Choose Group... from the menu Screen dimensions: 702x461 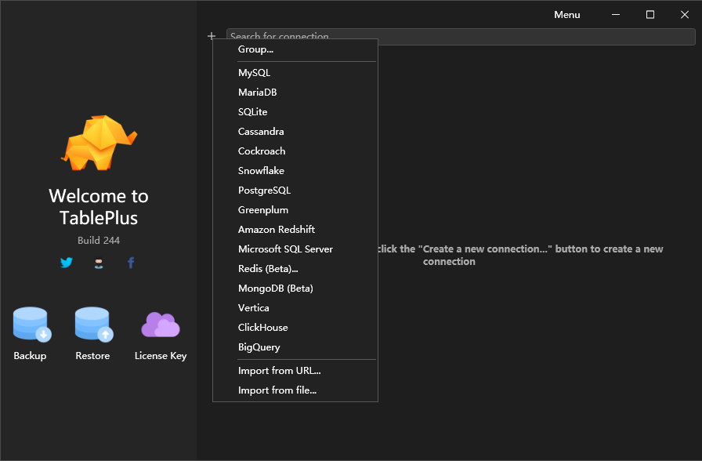tap(295, 49)
